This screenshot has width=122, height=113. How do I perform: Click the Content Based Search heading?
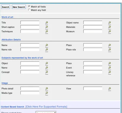pyautogui.click(x=12, y=107)
